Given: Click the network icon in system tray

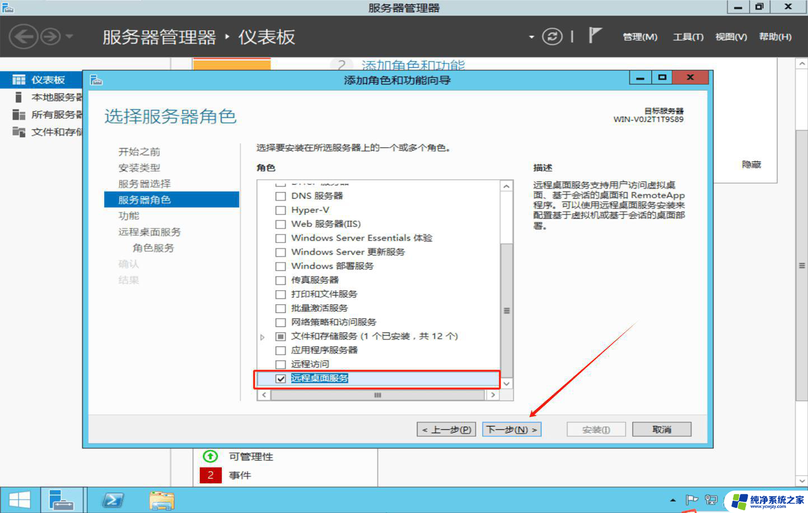Looking at the screenshot, I should click(x=711, y=500).
